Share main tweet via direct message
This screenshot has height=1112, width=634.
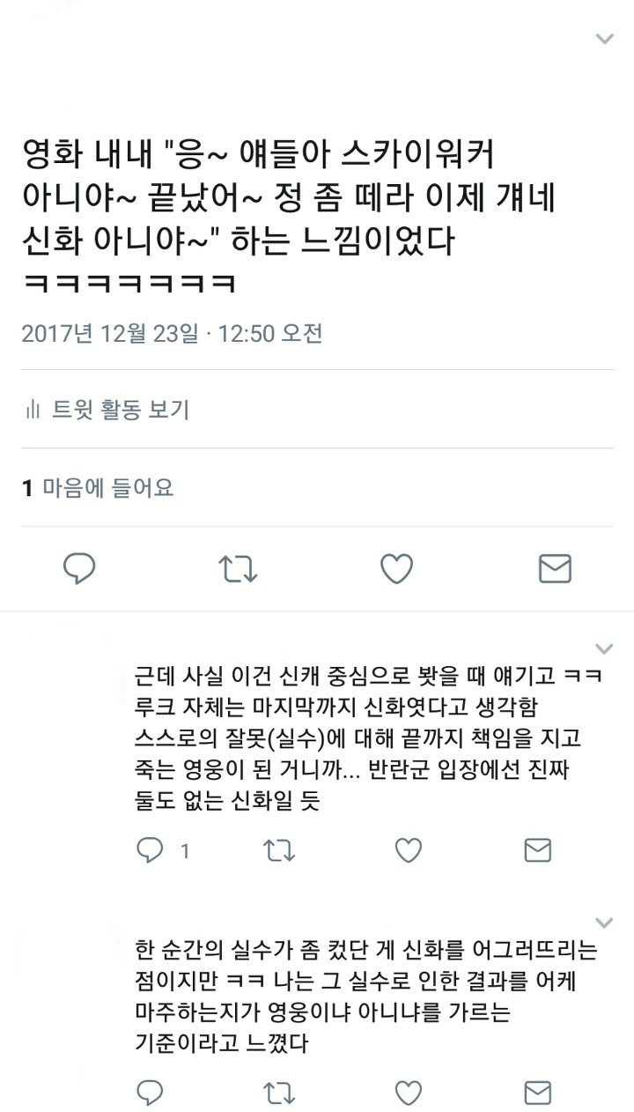555,568
